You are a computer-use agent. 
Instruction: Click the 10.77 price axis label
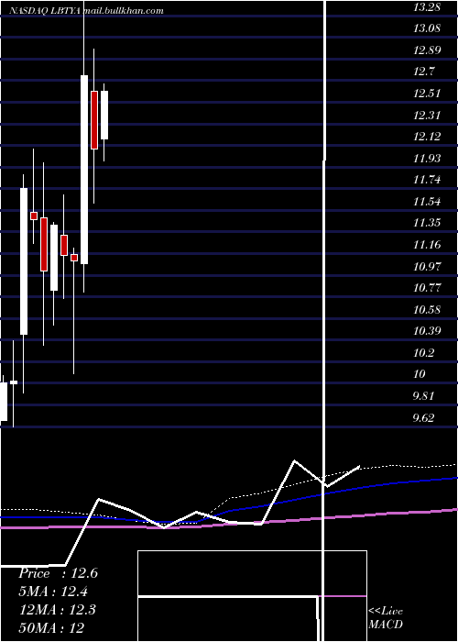(427, 288)
